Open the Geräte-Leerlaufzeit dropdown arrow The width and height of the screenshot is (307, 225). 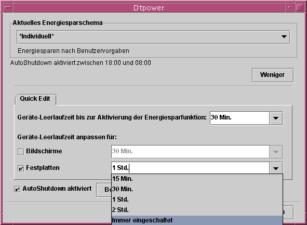point(276,118)
